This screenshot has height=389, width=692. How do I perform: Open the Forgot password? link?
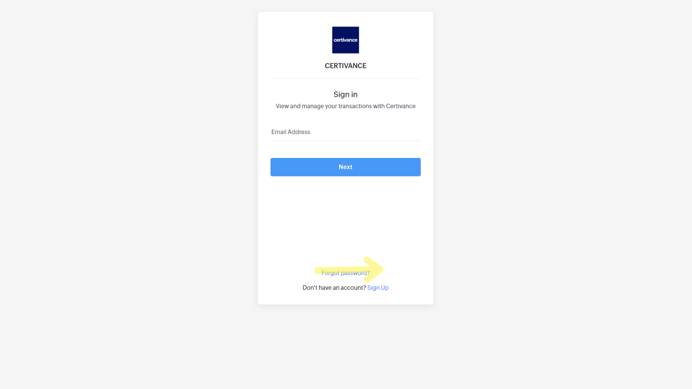coord(345,273)
